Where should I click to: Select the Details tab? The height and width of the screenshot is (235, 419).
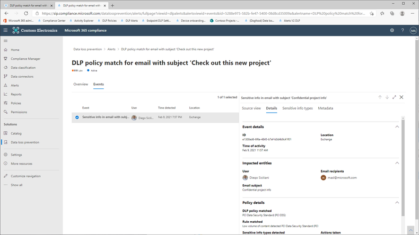(272, 109)
